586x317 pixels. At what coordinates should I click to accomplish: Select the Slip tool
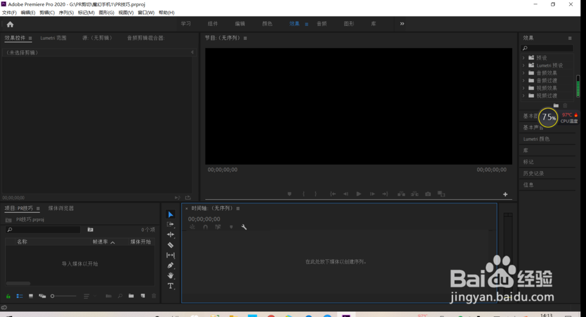(171, 255)
